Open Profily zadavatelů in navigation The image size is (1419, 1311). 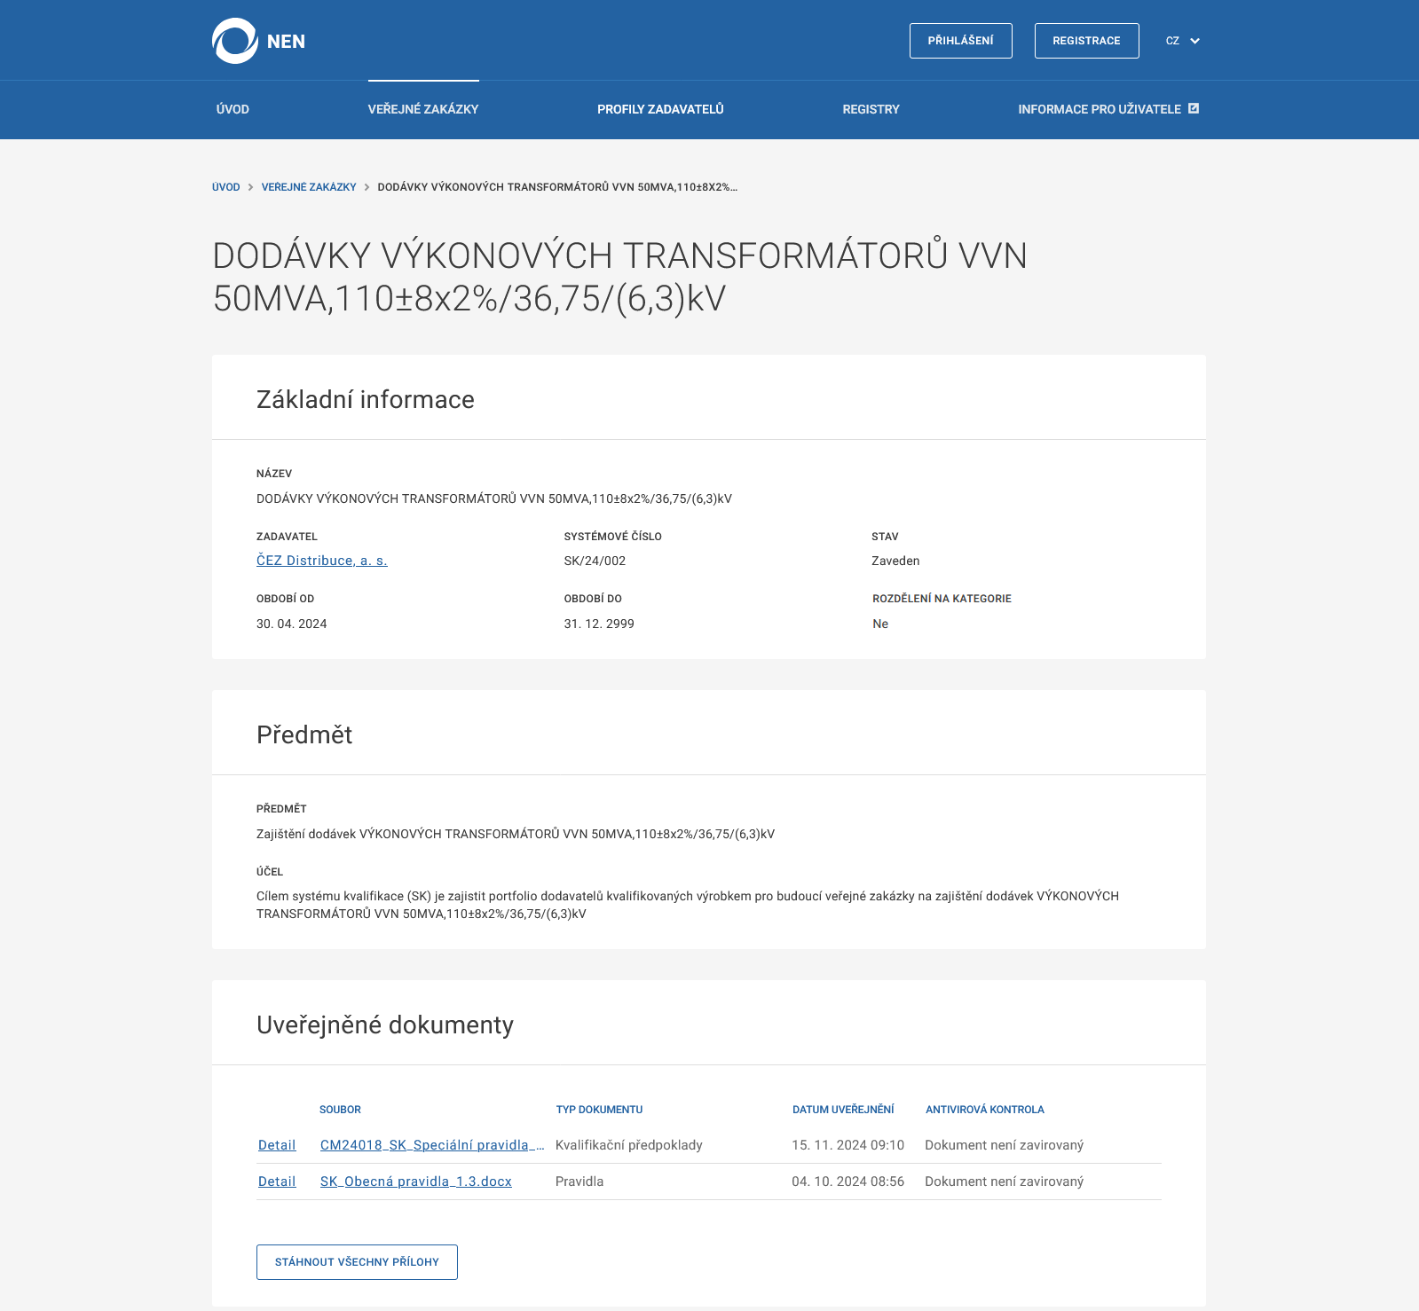pos(660,109)
